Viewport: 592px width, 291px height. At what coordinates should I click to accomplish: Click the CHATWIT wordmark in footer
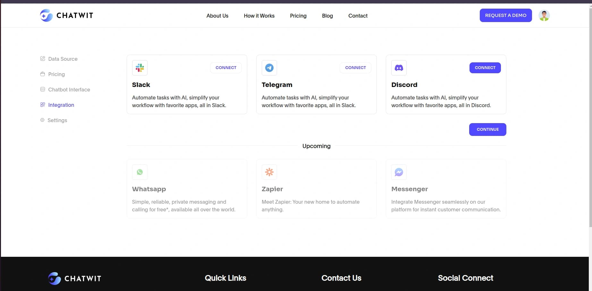pos(83,279)
